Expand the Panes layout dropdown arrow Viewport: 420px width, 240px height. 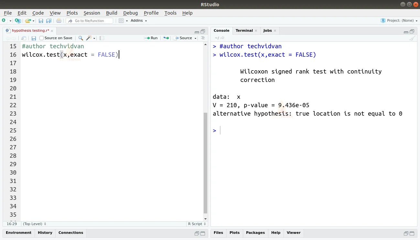pyautogui.click(x=127, y=21)
